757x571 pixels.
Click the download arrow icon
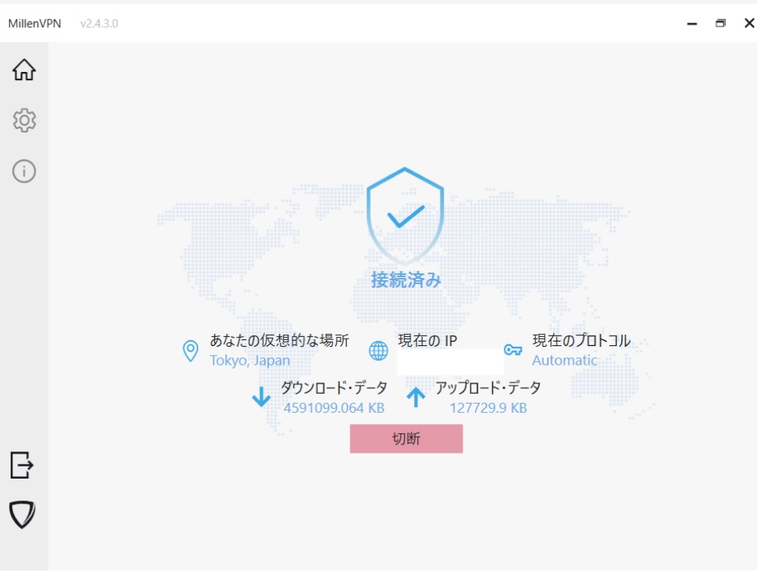pos(261,397)
